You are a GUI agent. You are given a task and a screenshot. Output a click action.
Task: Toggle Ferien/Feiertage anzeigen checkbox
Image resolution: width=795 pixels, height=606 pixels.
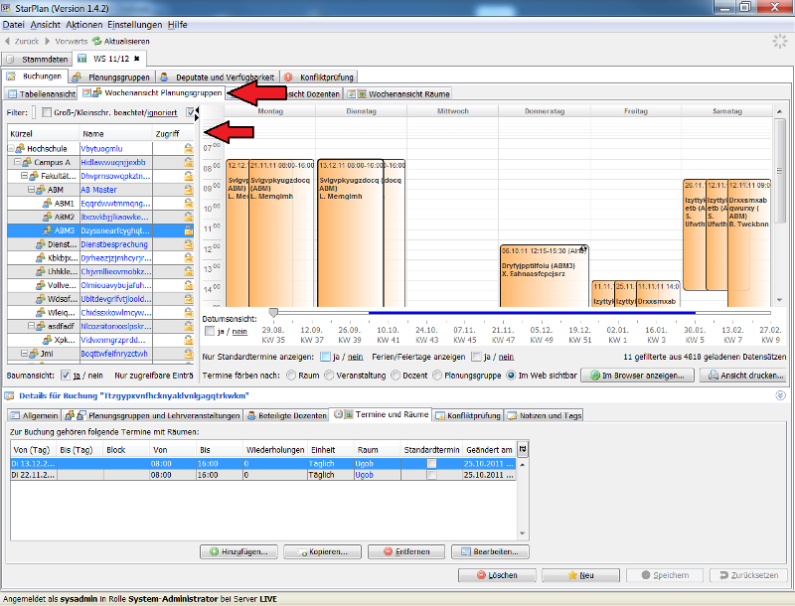476,357
